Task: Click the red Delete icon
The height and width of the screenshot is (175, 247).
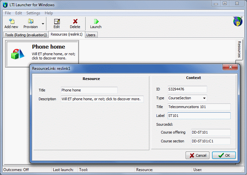Action: click(75, 21)
